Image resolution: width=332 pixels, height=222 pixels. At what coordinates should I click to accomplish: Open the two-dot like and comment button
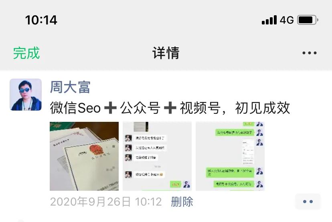(x=308, y=202)
